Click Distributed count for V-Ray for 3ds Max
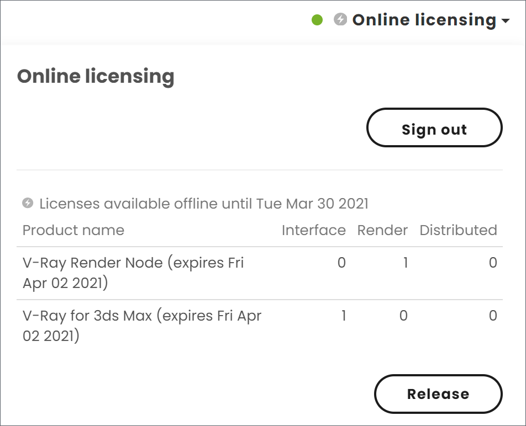The width and height of the screenshot is (526, 426). pos(493,316)
